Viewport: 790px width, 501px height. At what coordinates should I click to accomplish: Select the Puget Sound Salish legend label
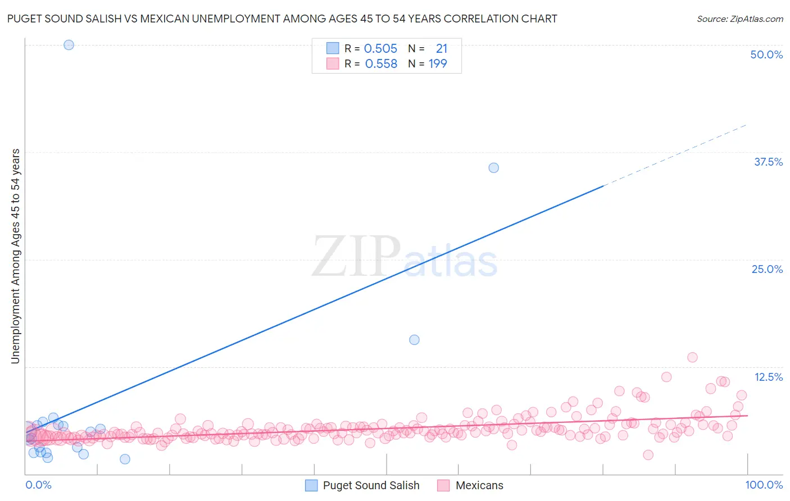pyautogui.click(x=371, y=485)
